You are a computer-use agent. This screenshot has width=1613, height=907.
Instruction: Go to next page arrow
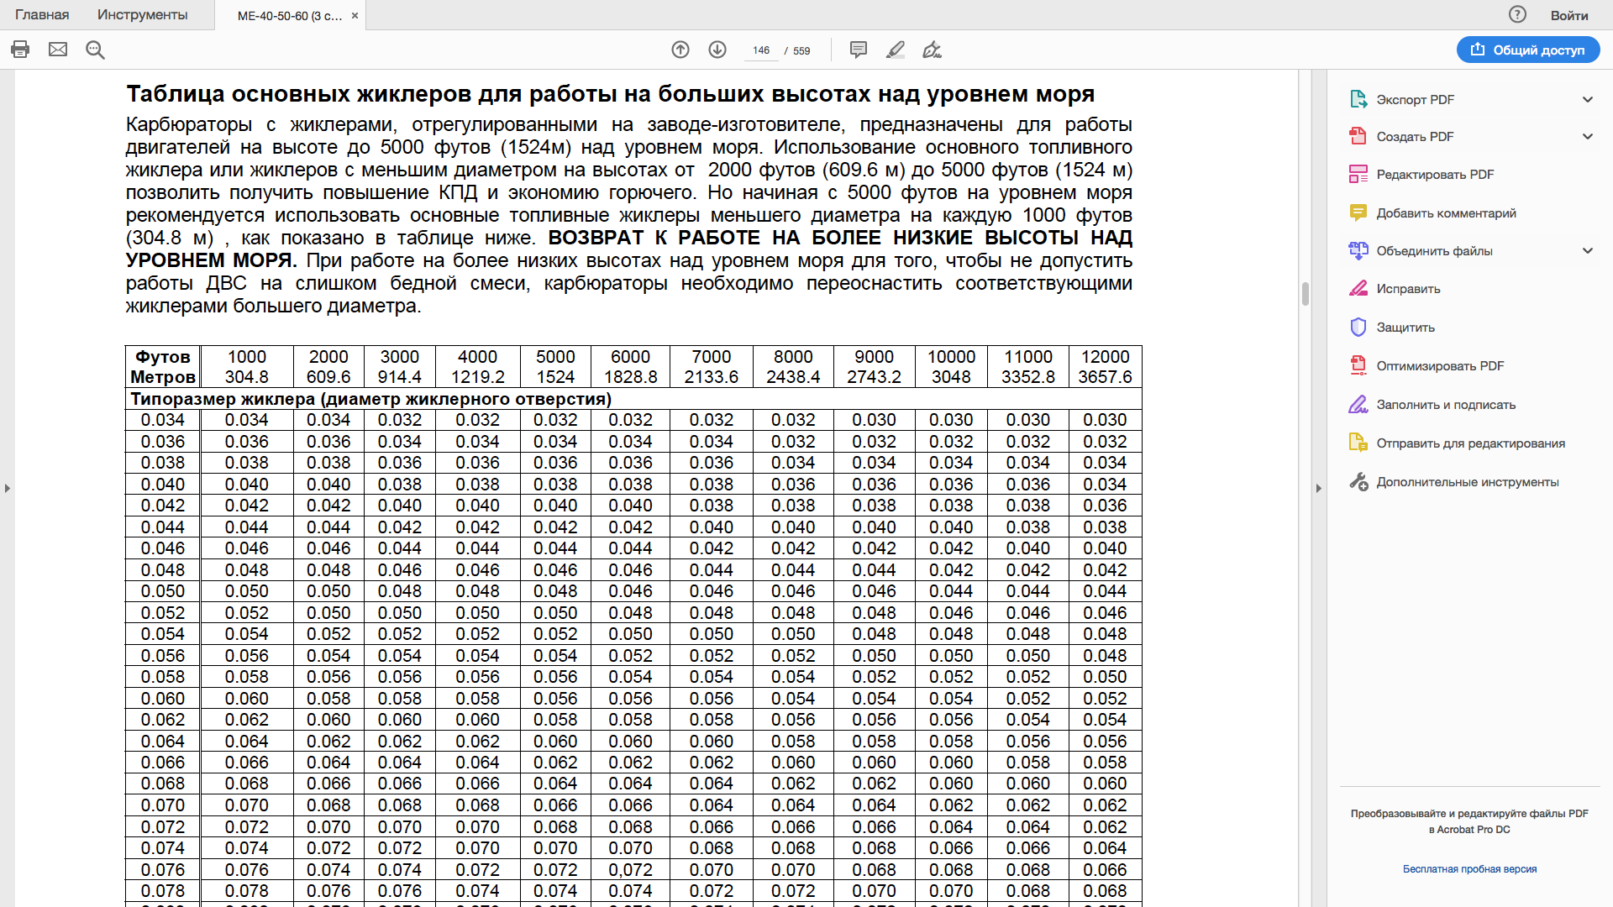pos(717,50)
